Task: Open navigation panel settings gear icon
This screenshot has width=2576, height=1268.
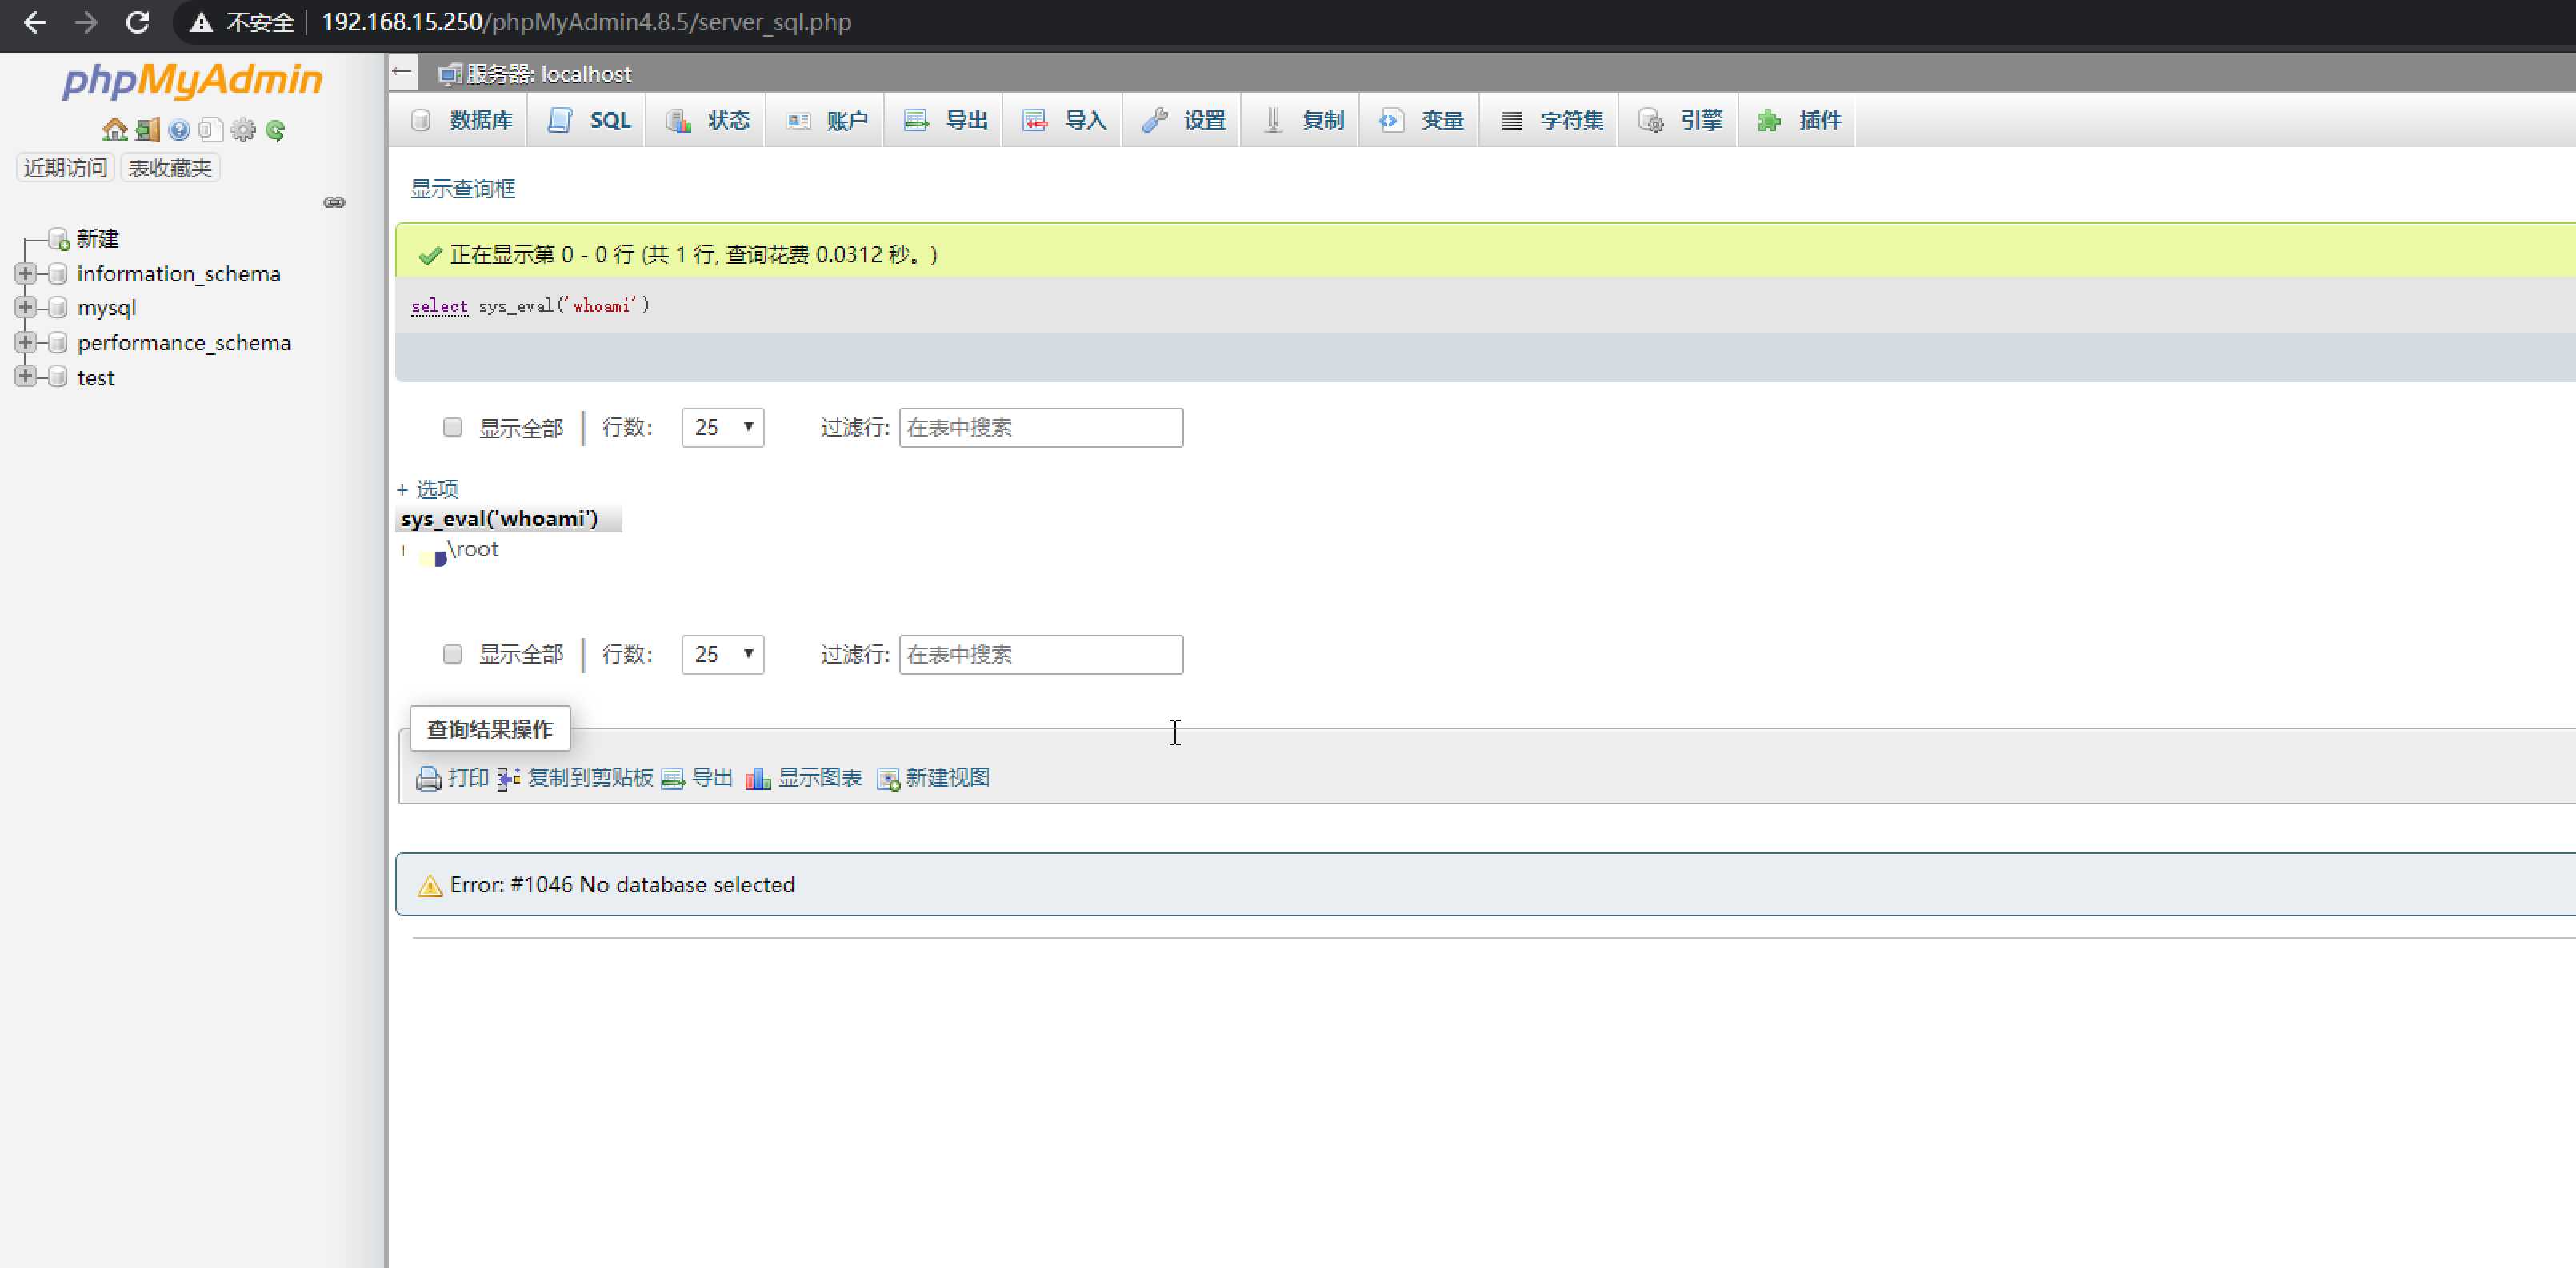Action: click(x=243, y=130)
